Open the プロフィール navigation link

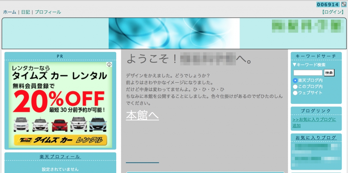click(x=48, y=12)
